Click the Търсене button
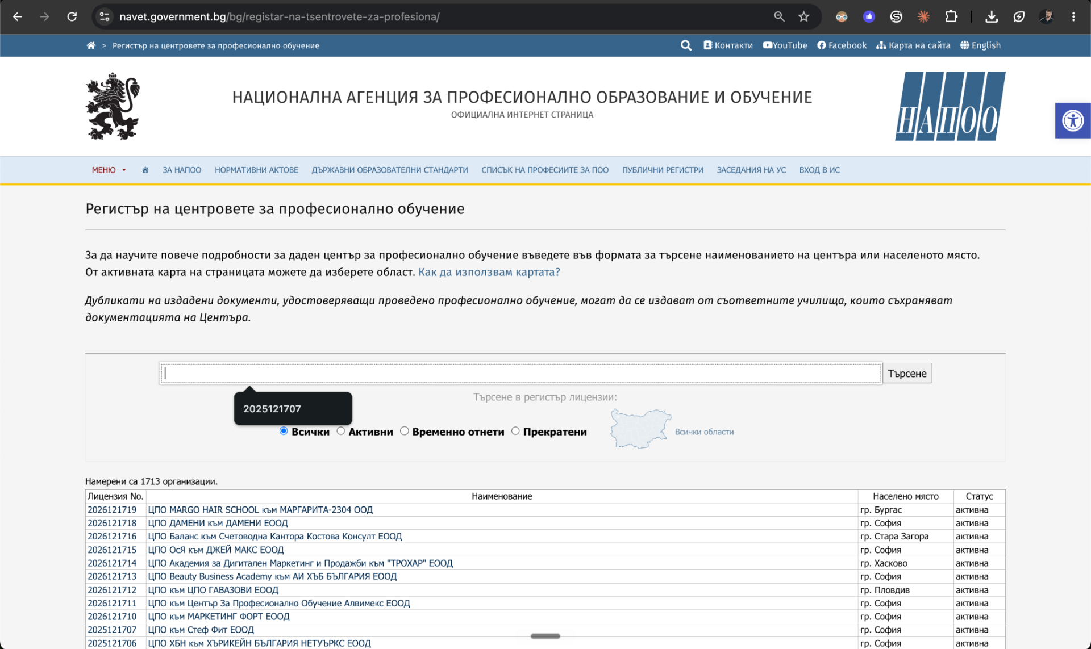 [907, 373]
